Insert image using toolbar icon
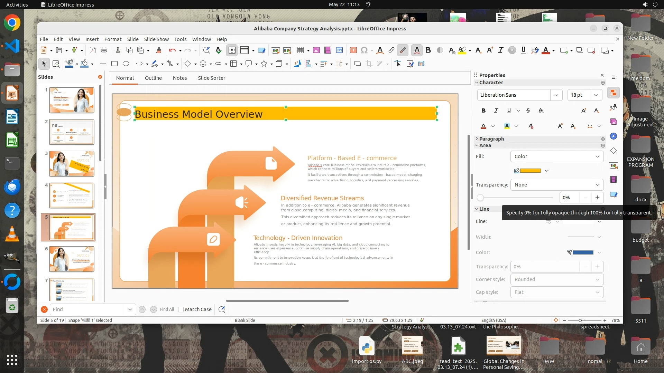This screenshot has height=373, width=664. [x=316, y=50]
